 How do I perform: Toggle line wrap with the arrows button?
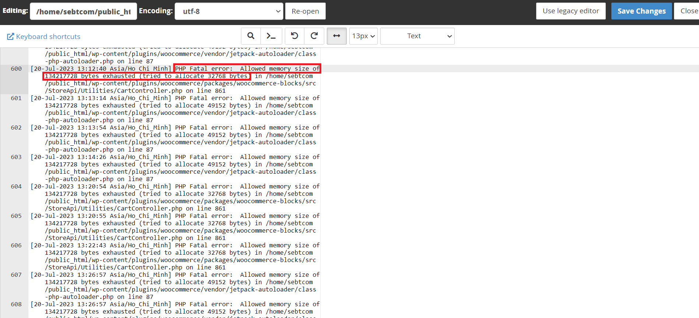pos(337,36)
